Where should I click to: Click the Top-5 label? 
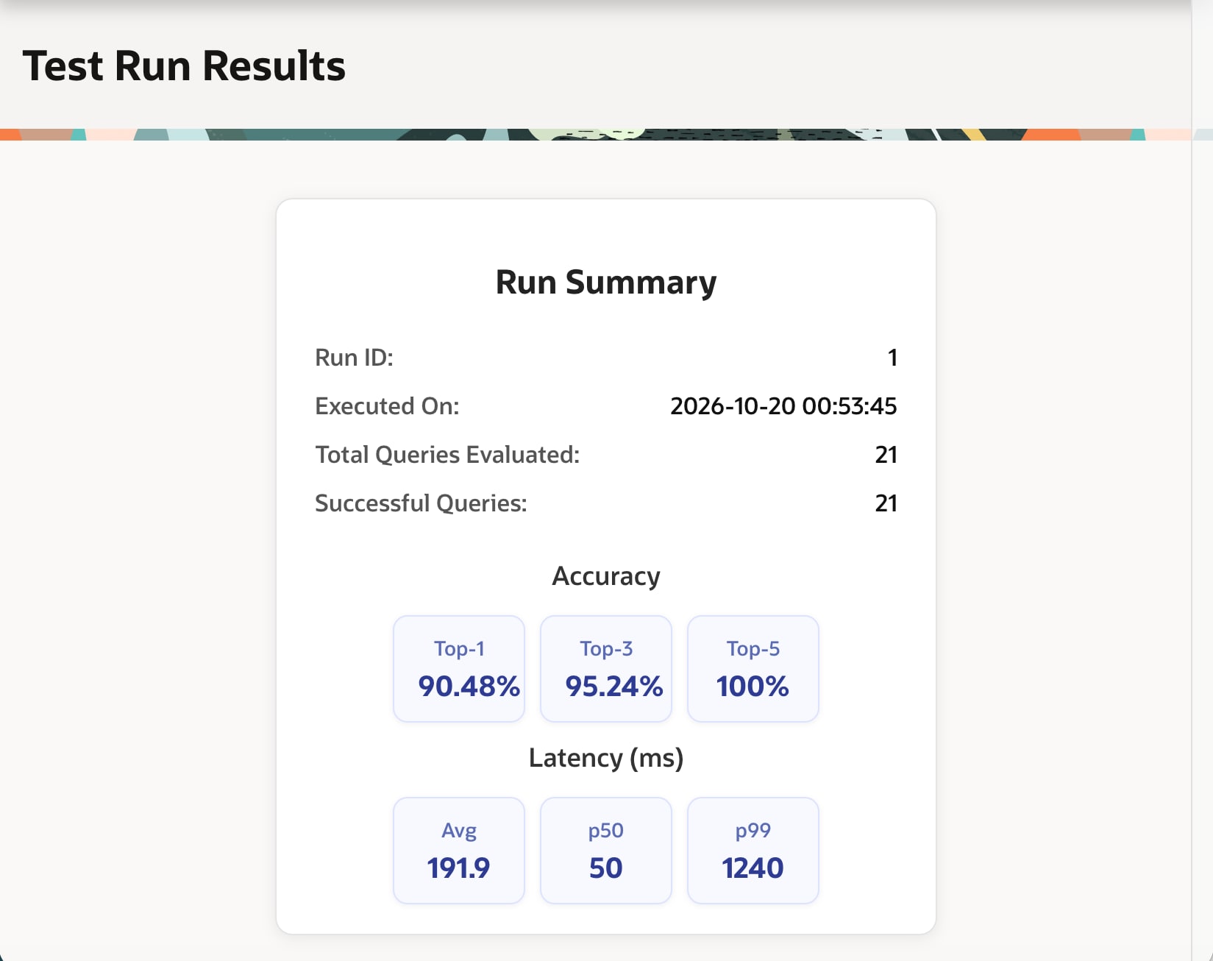[753, 648]
